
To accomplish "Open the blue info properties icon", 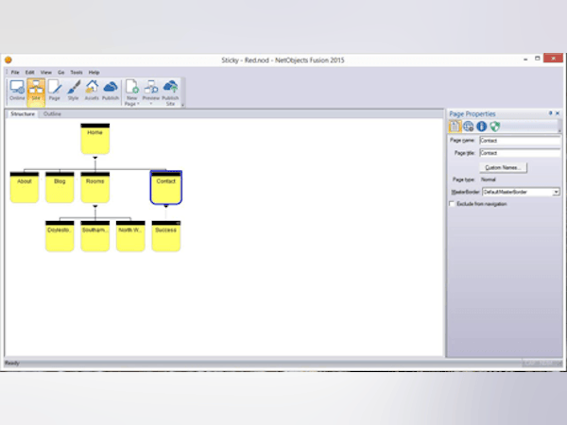I will 482,127.
